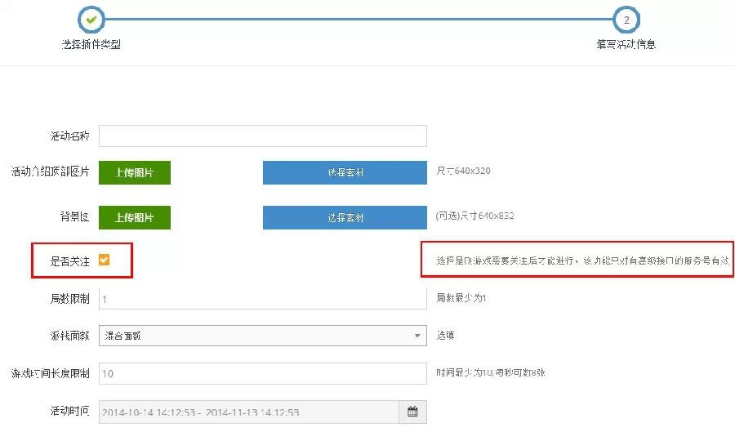Viewport: 735px width, 432px height.
Task: Click the 局数限制 label
Action: click(70, 298)
